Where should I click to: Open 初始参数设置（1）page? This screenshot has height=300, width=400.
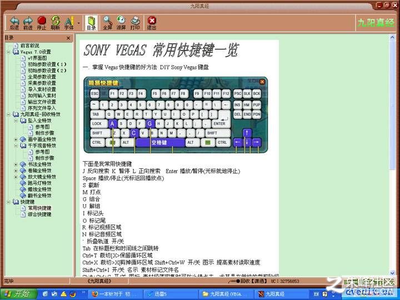(47, 64)
